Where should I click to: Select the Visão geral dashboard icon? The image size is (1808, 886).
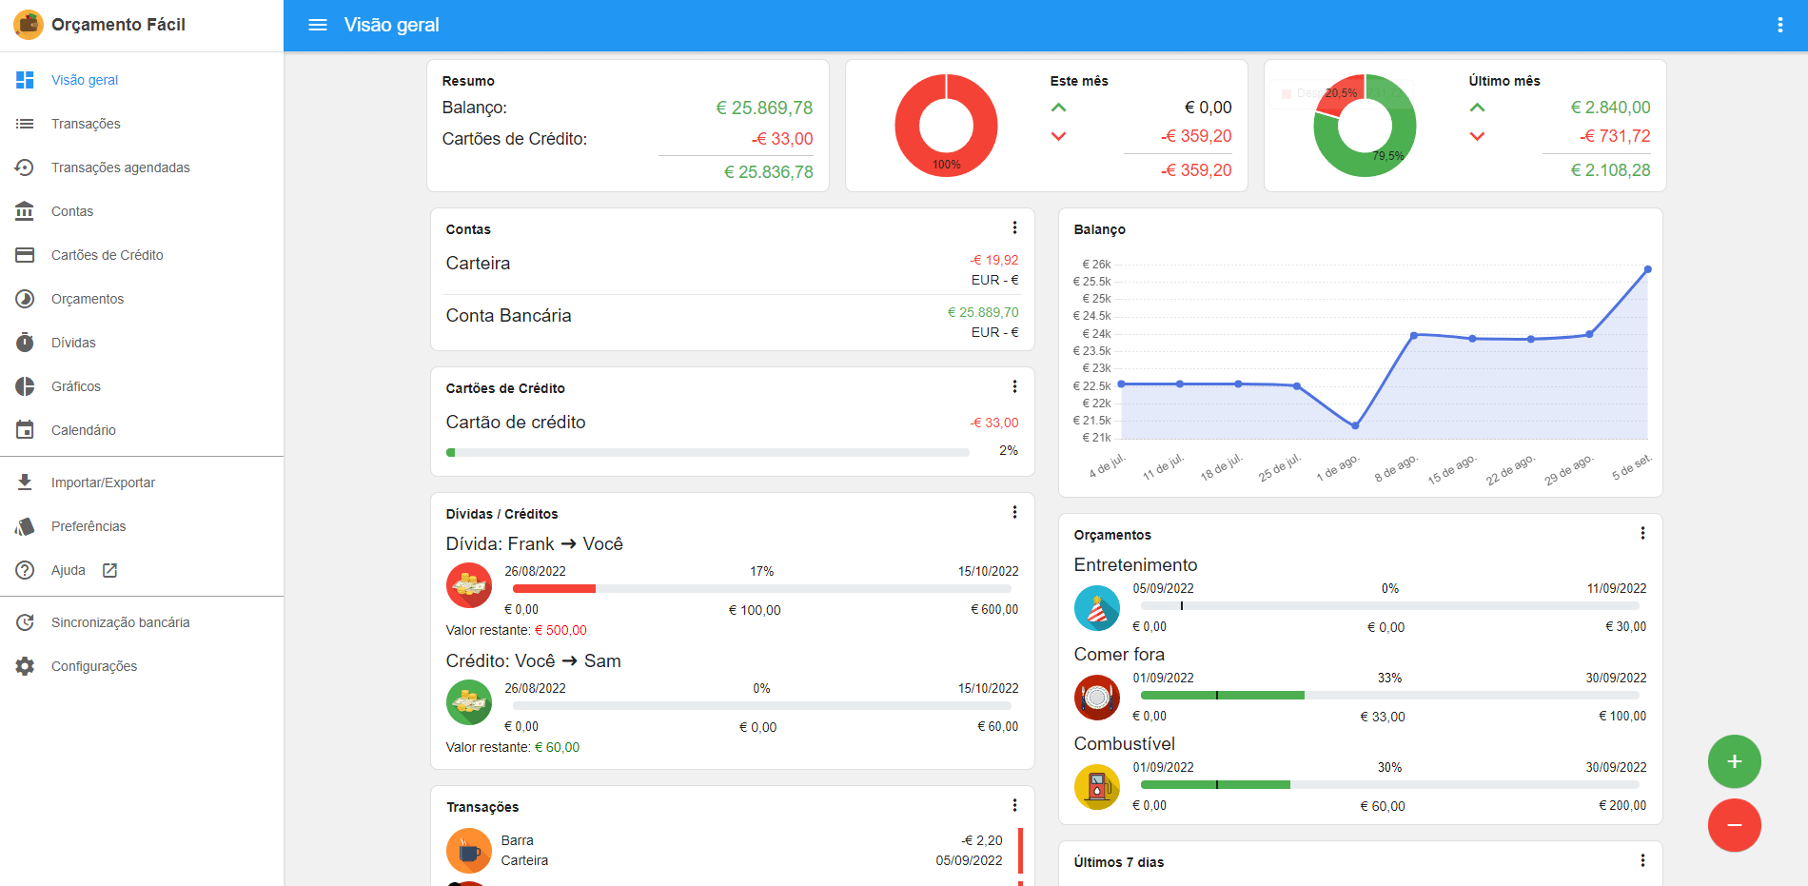pos(25,80)
